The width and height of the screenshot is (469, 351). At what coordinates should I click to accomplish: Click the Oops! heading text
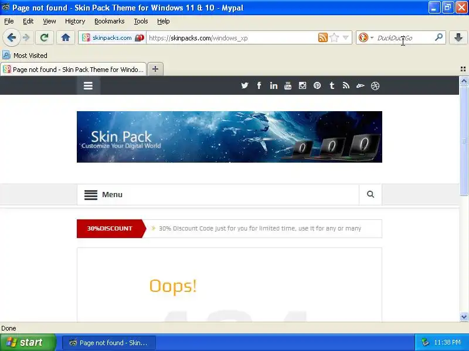tap(173, 286)
